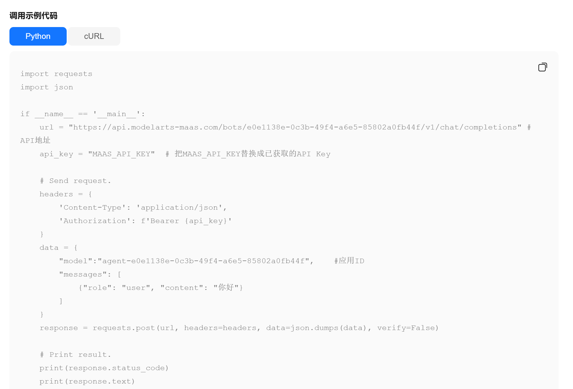The height and width of the screenshot is (389, 573).
Task: Click the if __name__ == '__main__' line
Action: pyautogui.click(x=83, y=114)
